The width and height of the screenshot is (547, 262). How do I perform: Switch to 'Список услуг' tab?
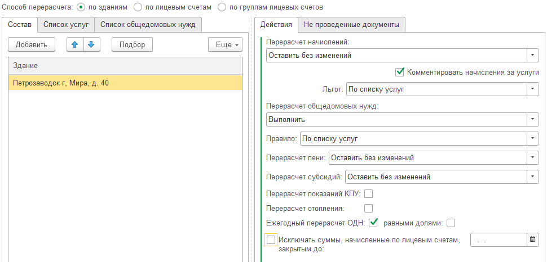pos(66,25)
